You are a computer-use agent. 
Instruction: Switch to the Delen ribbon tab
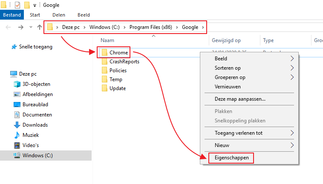59,15
